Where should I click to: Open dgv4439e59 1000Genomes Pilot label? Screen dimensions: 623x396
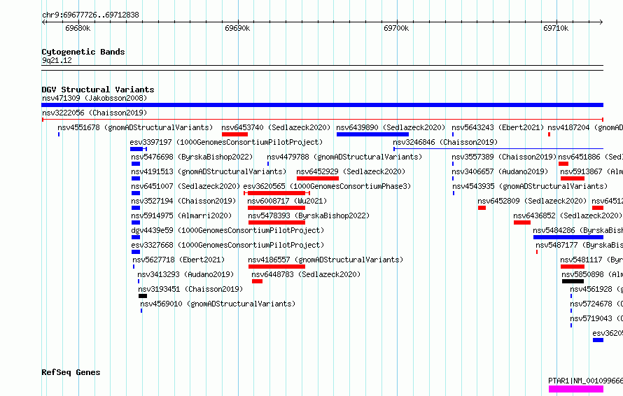click(227, 230)
